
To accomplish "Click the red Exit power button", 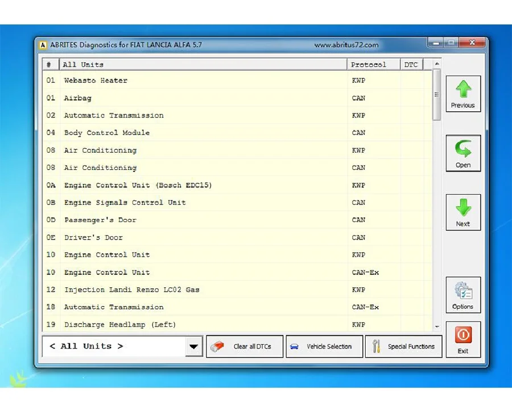I will [463, 339].
